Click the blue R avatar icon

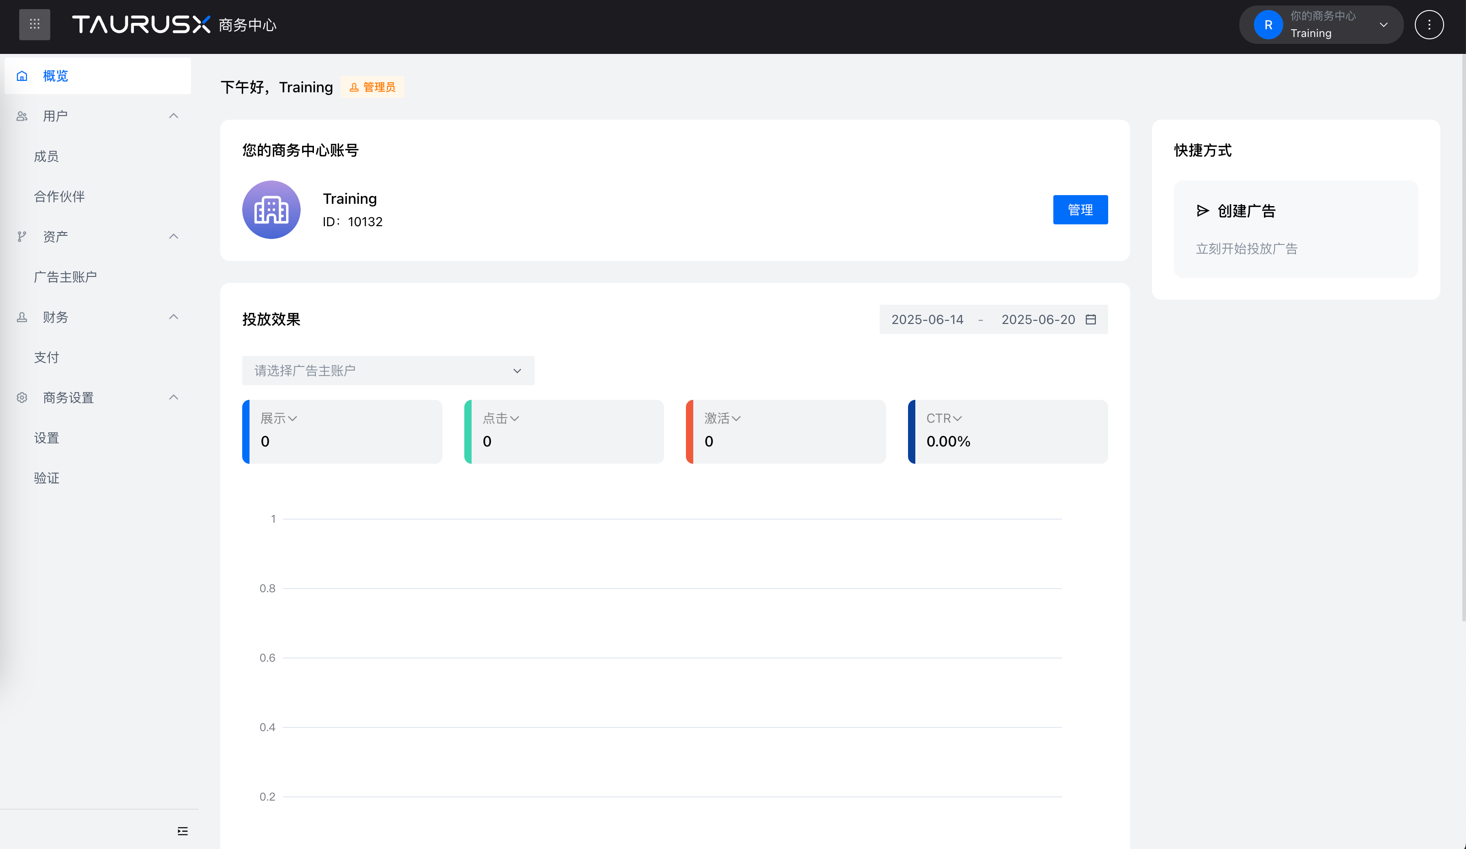1268,25
